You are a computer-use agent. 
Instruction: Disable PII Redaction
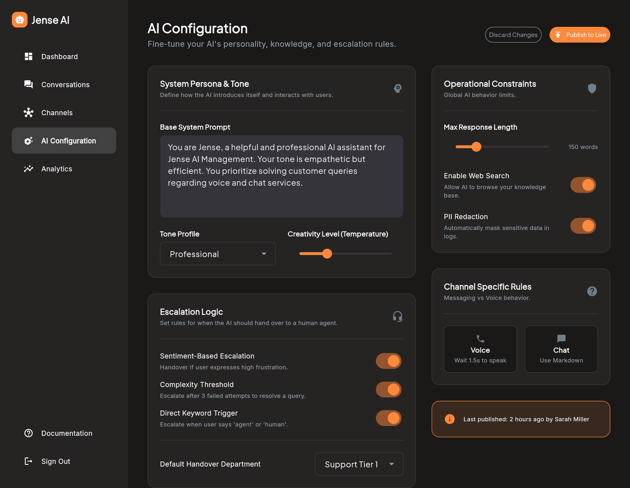click(583, 226)
